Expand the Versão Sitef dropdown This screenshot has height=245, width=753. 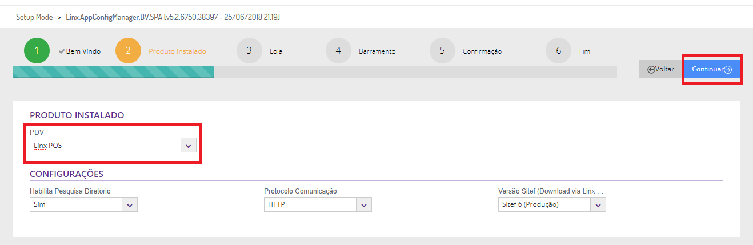pyautogui.click(x=598, y=204)
